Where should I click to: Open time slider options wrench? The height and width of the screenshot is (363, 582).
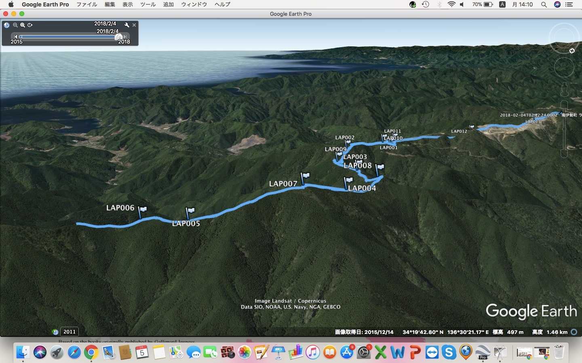(127, 25)
